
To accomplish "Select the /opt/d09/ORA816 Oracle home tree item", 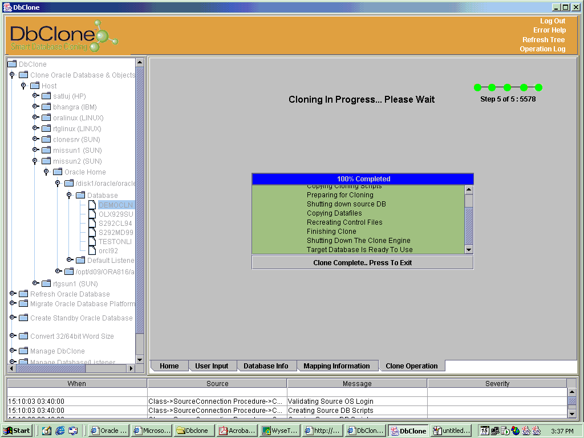I will 105,271.
